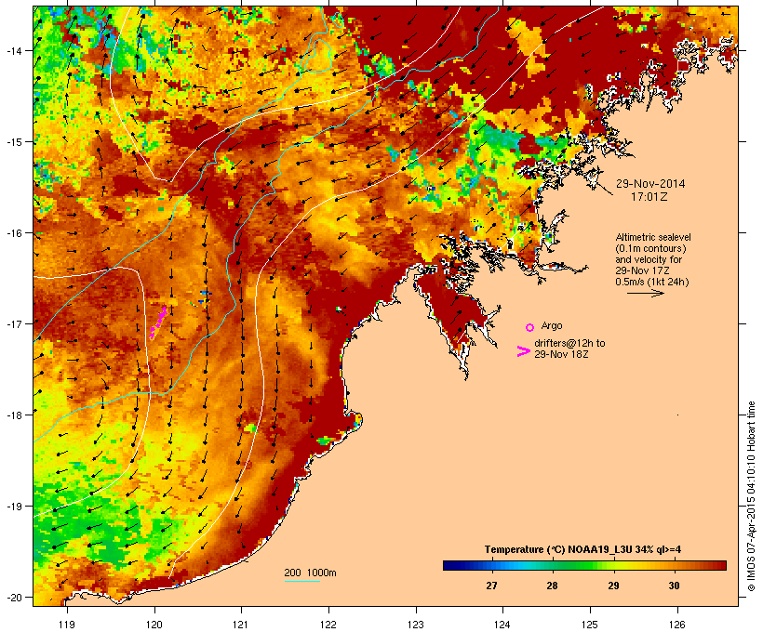Click the latitude axis label -20
The width and height of the screenshot is (763, 632).
(14, 597)
